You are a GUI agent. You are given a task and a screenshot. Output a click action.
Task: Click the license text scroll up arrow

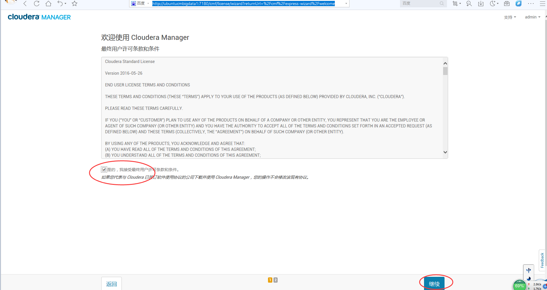[445, 63]
